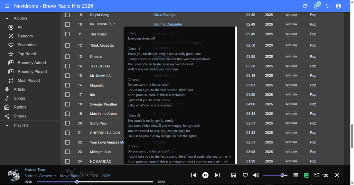The height and width of the screenshot is (185, 354).
Task: Click the All albums disc icon
Action: click(11, 27)
